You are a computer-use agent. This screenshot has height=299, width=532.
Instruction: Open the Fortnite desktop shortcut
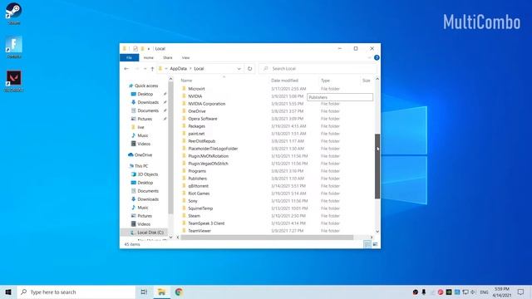pyautogui.click(x=14, y=47)
